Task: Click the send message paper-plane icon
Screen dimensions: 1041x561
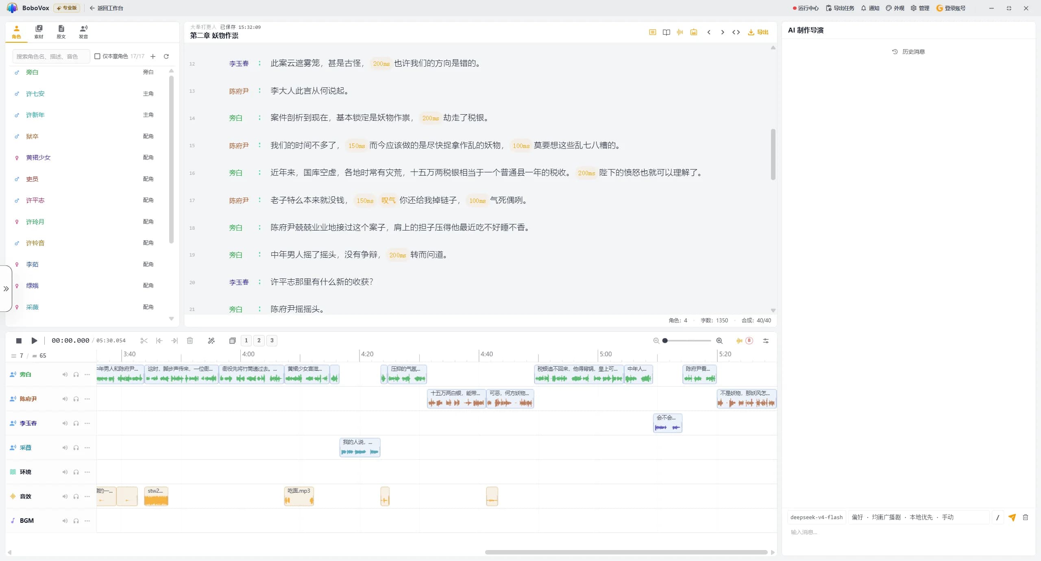Action: (1012, 517)
